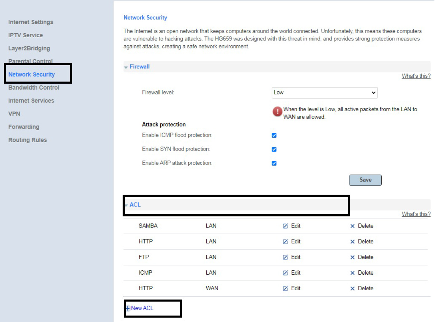Click Delete text for SAMBA row
This screenshot has height=322, width=435.
pyautogui.click(x=366, y=226)
